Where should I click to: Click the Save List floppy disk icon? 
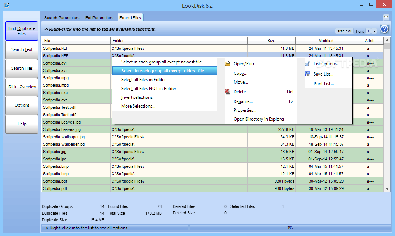307,74
